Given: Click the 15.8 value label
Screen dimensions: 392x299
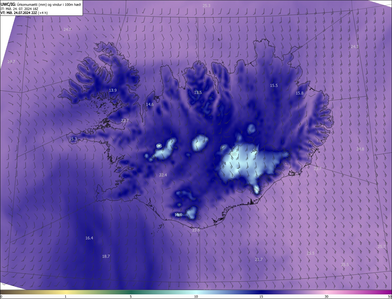Looking at the screenshot, I should 300,93.
